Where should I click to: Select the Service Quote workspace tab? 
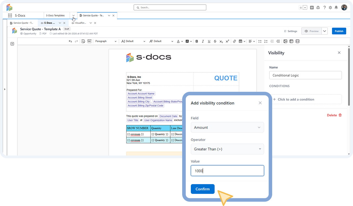[x=94, y=16]
